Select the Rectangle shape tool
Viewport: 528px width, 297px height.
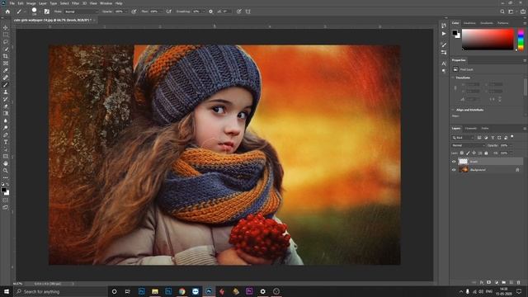coord(6,156)
